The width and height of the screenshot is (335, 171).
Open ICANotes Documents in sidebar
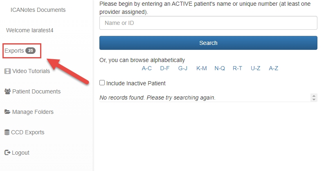pos(38,10)
